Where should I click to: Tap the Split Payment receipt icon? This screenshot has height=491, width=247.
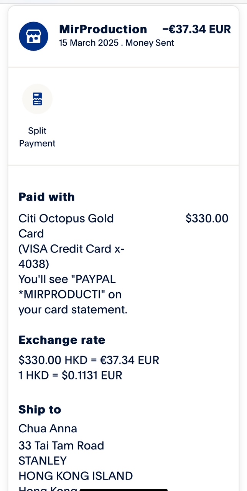(x=37, y=99)
